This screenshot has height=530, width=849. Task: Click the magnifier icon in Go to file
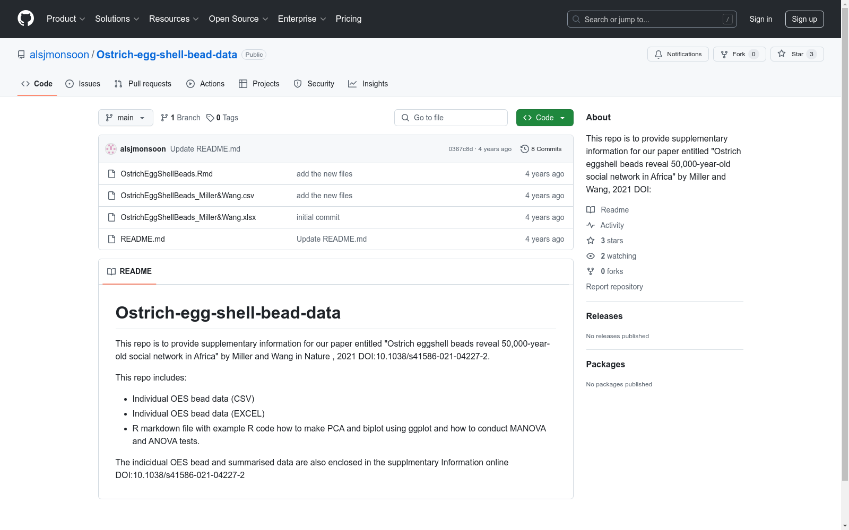tap(405, 118)
